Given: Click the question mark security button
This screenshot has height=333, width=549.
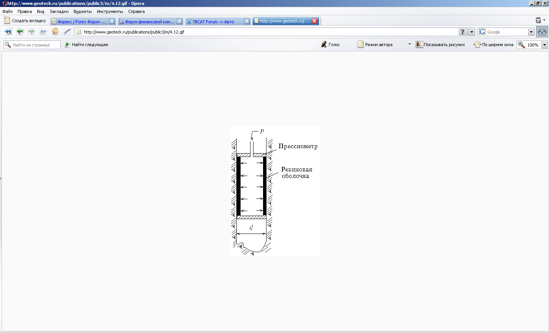Looking at the screenshot, I should pyautogui.click(x=462, y=32).
